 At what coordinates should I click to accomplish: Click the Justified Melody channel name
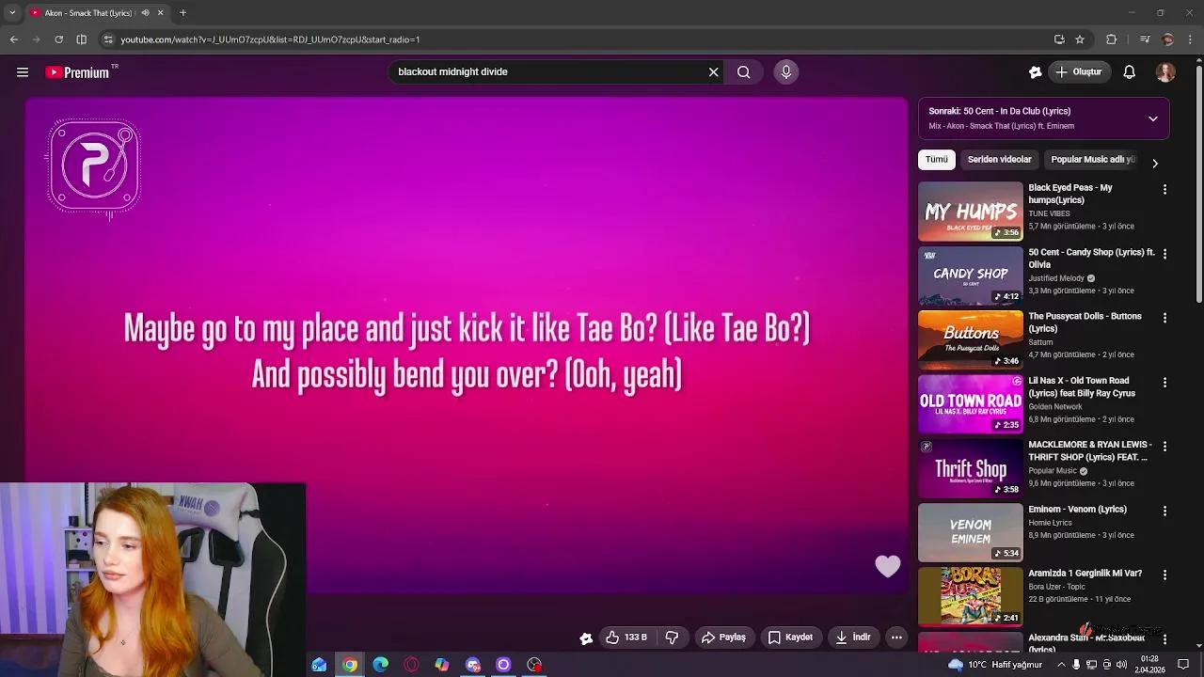coord(1056,278)
